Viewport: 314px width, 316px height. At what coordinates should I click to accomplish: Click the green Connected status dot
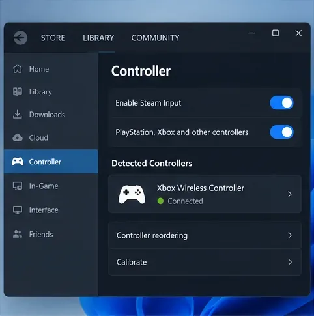[160, 201]
